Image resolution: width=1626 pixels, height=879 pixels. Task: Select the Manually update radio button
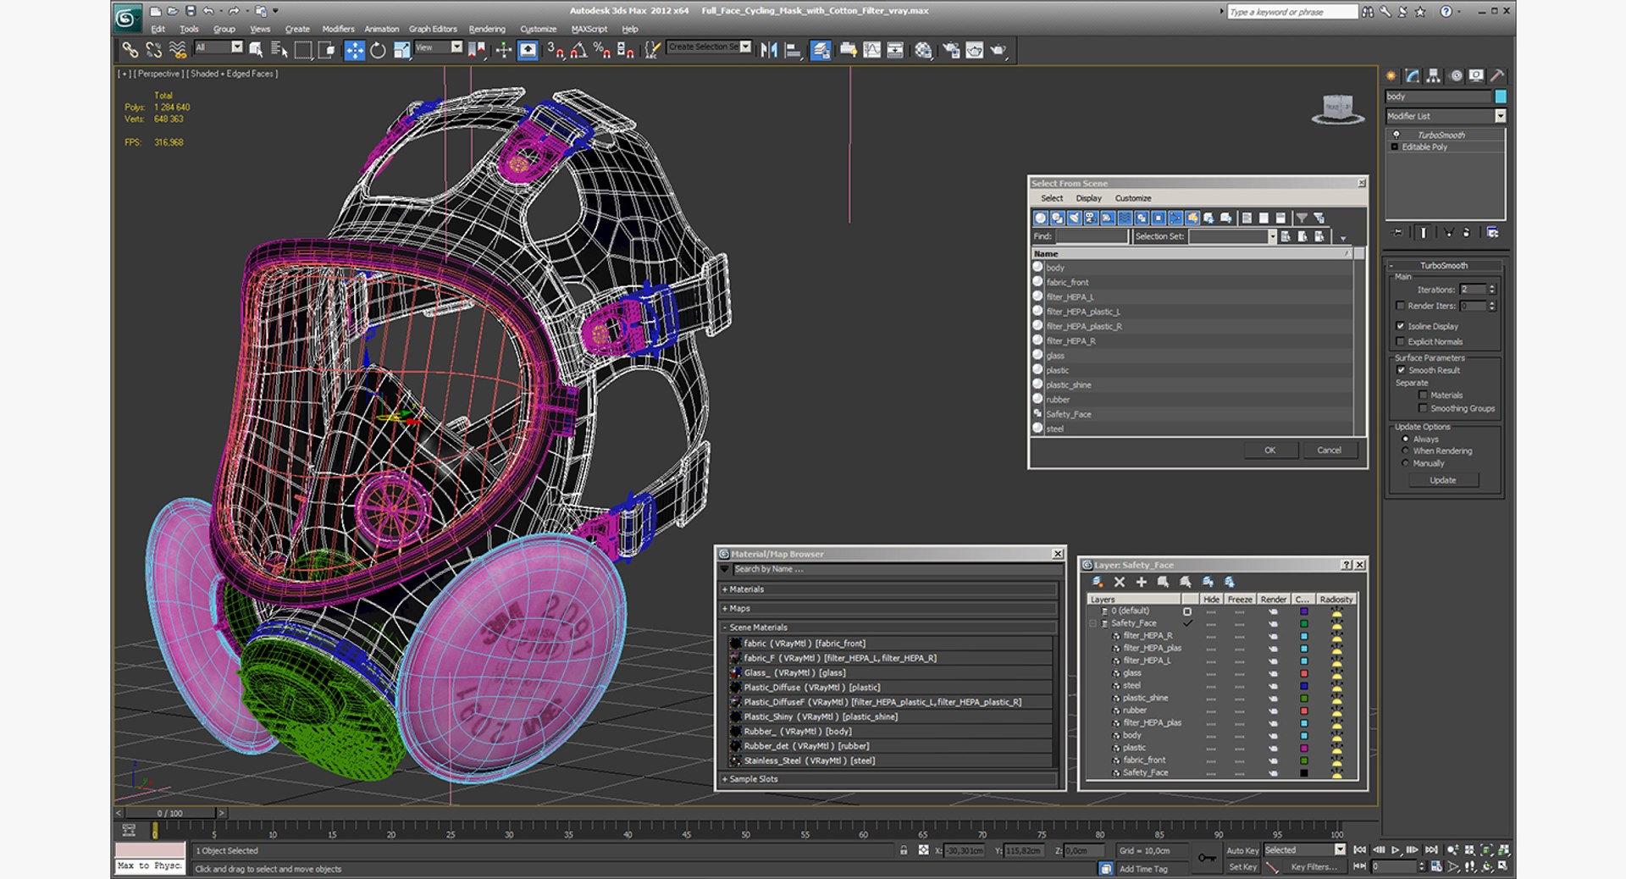pyautogui.click(x=1406, y=463)
